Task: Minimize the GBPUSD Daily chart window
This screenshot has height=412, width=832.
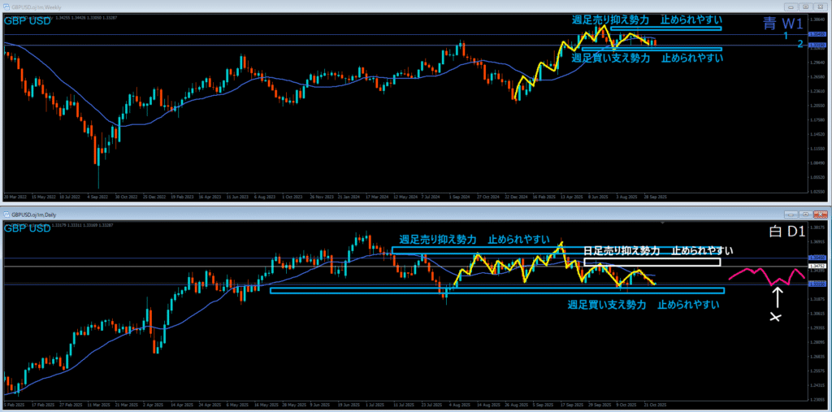Action: coord(792,215)
